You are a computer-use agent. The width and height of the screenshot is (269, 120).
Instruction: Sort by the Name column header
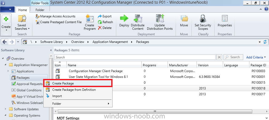104,65
